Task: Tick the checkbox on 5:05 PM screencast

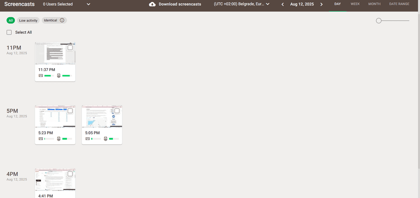Action: click(117, 111)
